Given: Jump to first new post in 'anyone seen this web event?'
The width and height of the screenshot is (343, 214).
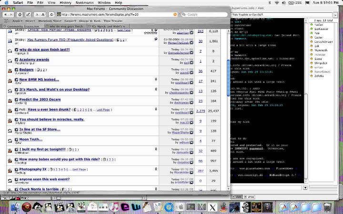Looking at the screenshot, I should [x=16, y=179].
